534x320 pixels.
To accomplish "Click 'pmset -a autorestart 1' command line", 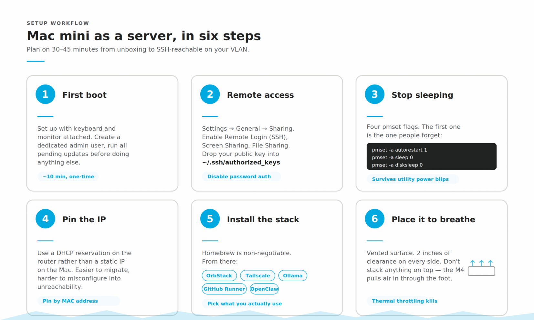I will click(x=399, y=150).
